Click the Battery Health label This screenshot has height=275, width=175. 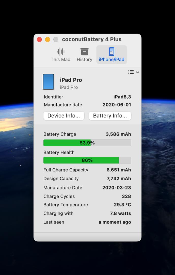pyautogui.click(x=59, y=153)
